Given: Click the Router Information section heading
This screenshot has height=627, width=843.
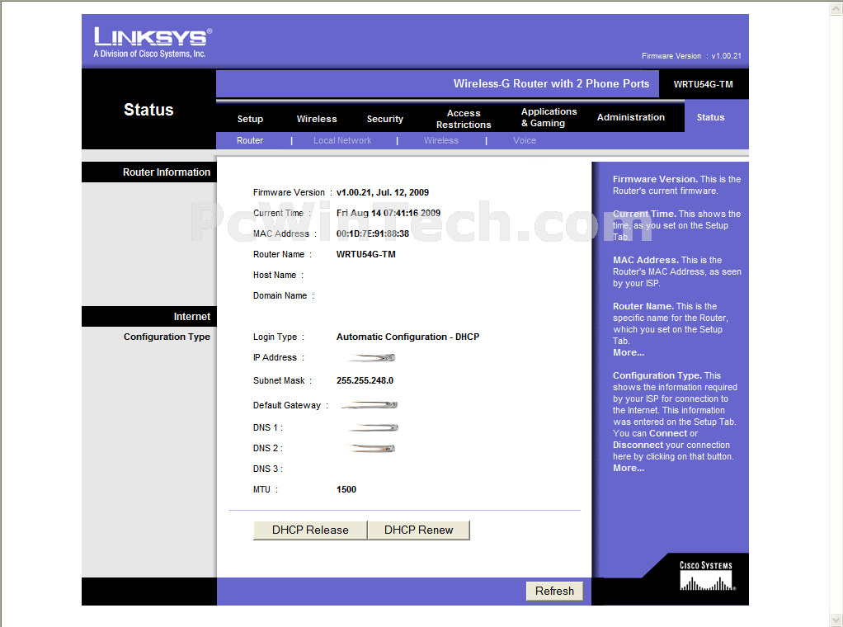Looking at the screenshot, I should coord(167,172).
